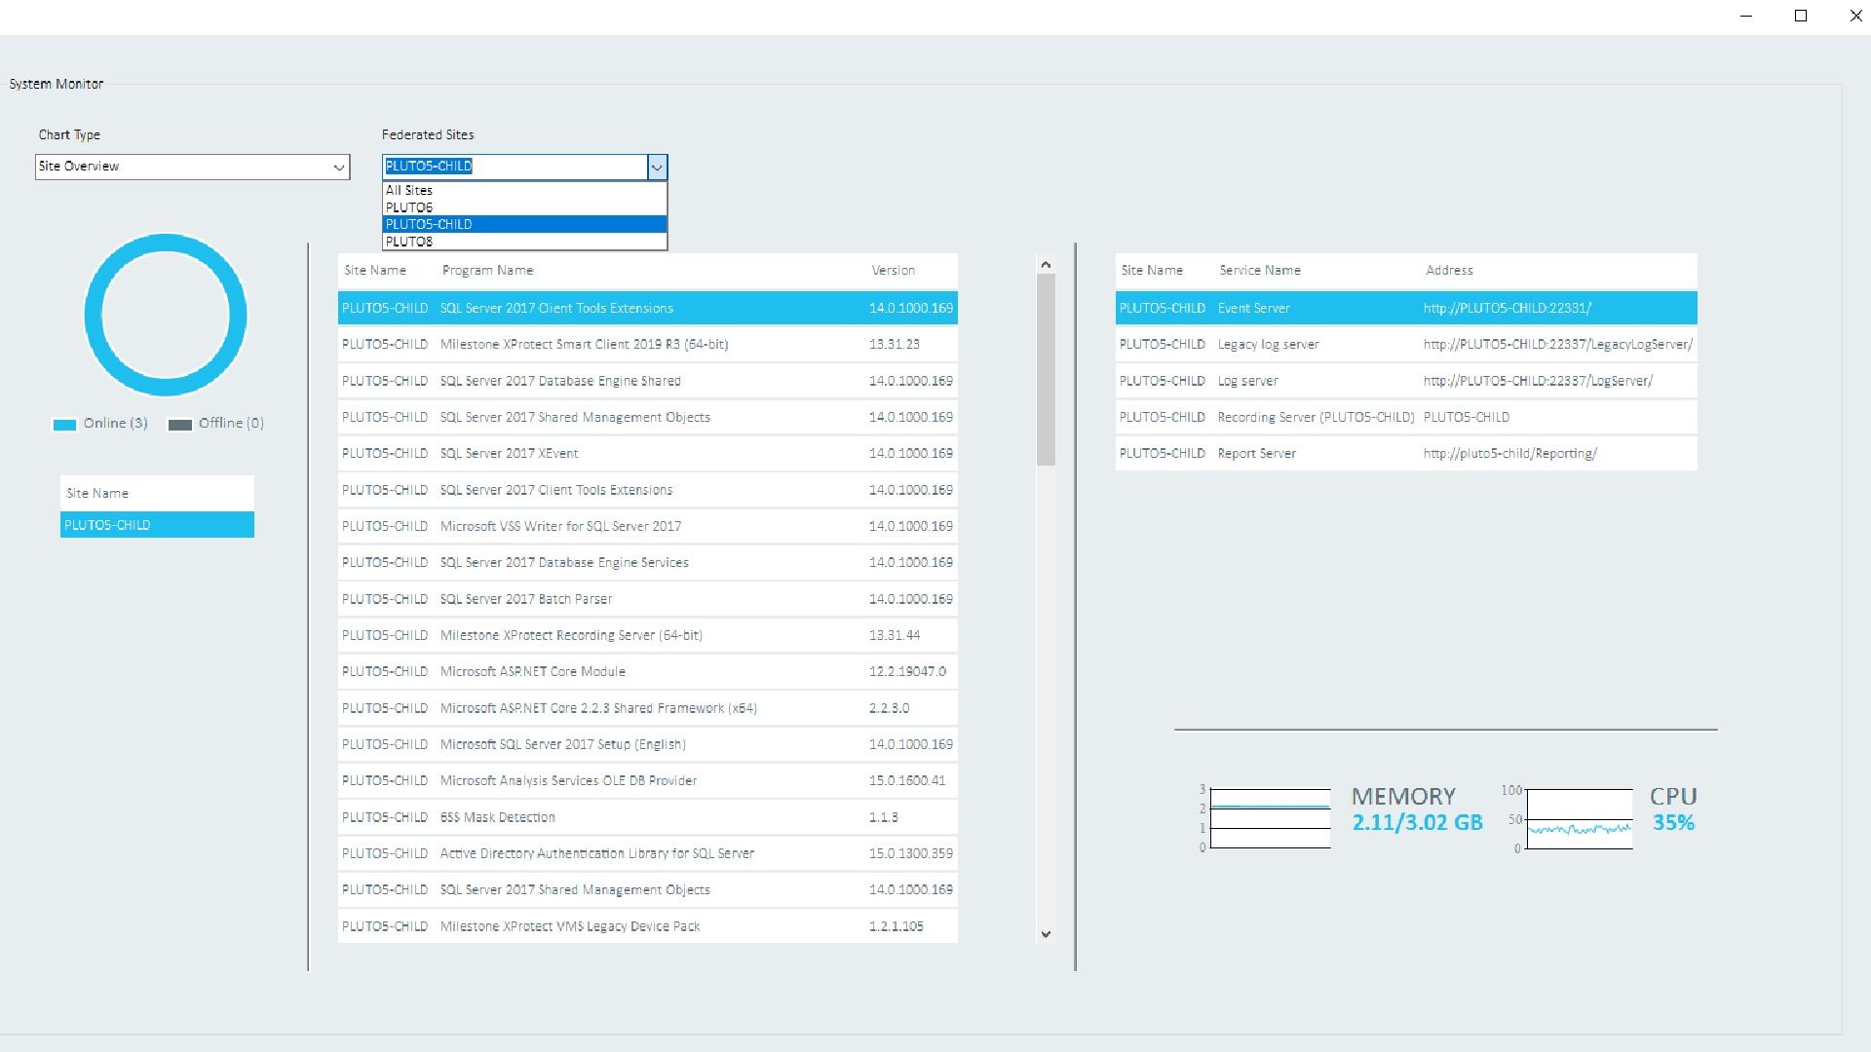Viewport: 1871px width, 1052px height.
Task: Sort programs by Version header
Action: [x=893, y=270]
